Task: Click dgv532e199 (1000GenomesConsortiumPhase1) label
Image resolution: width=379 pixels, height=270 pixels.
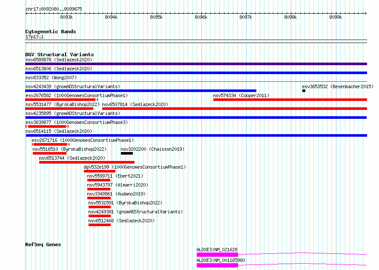Action: [x=135, y=167]
